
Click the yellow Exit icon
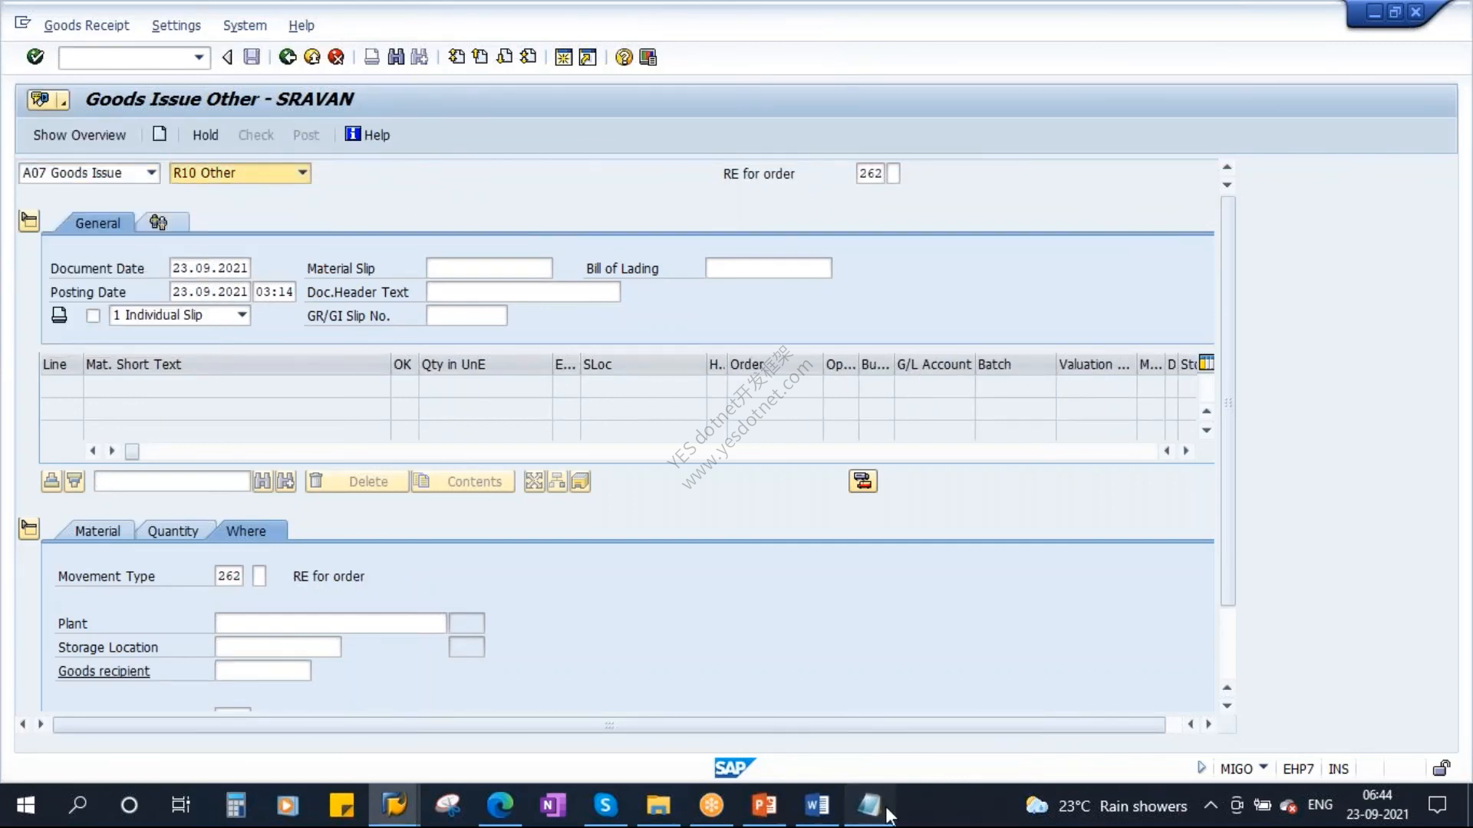(312, 57)
